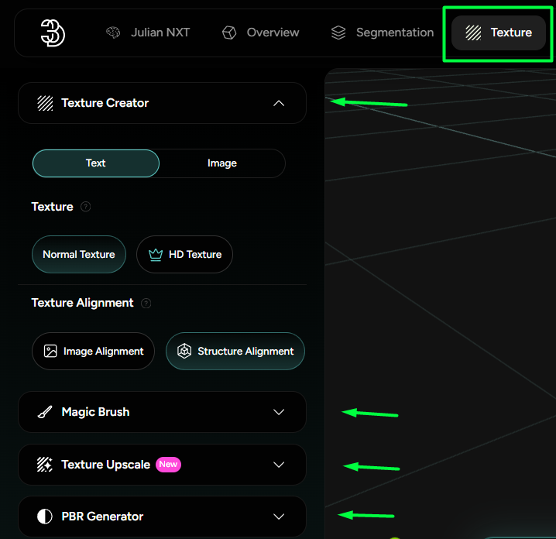Click the cube icon beside Overview
Viewport: 556px width, 539px height.
(229, 33)
